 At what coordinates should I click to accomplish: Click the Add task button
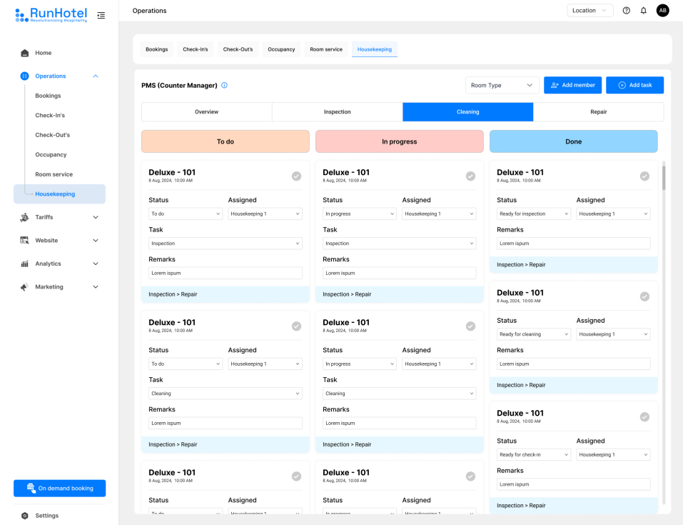pyautogui.click(x=634, y=85)
